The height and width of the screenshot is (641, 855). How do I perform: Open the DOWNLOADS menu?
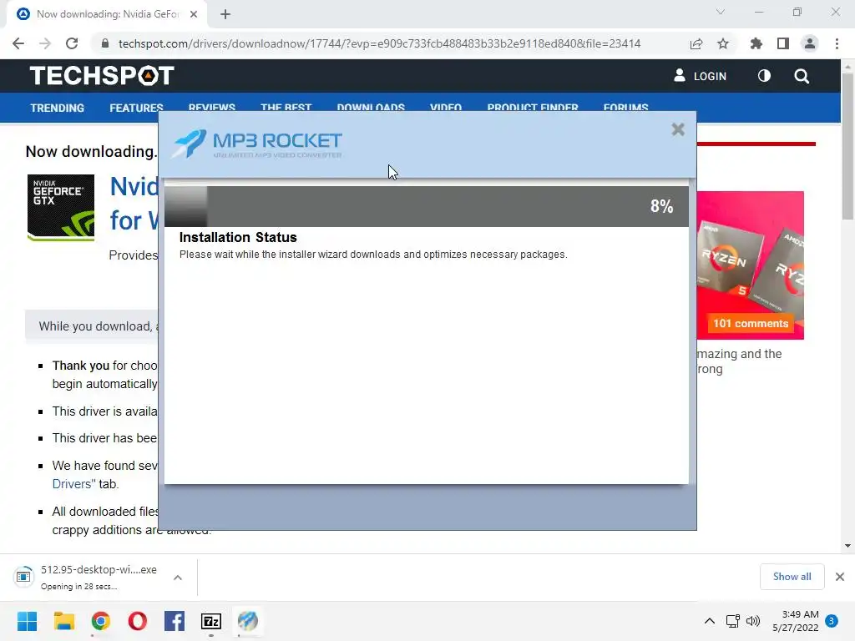[x=371, y=107]
